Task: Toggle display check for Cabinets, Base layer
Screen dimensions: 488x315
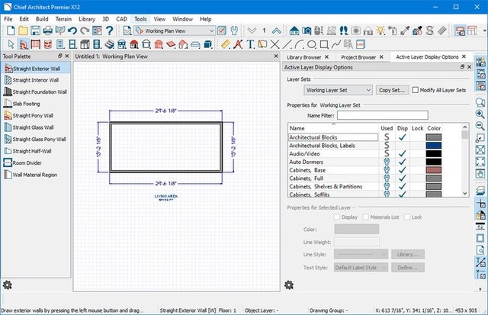Action: point(402,169)
